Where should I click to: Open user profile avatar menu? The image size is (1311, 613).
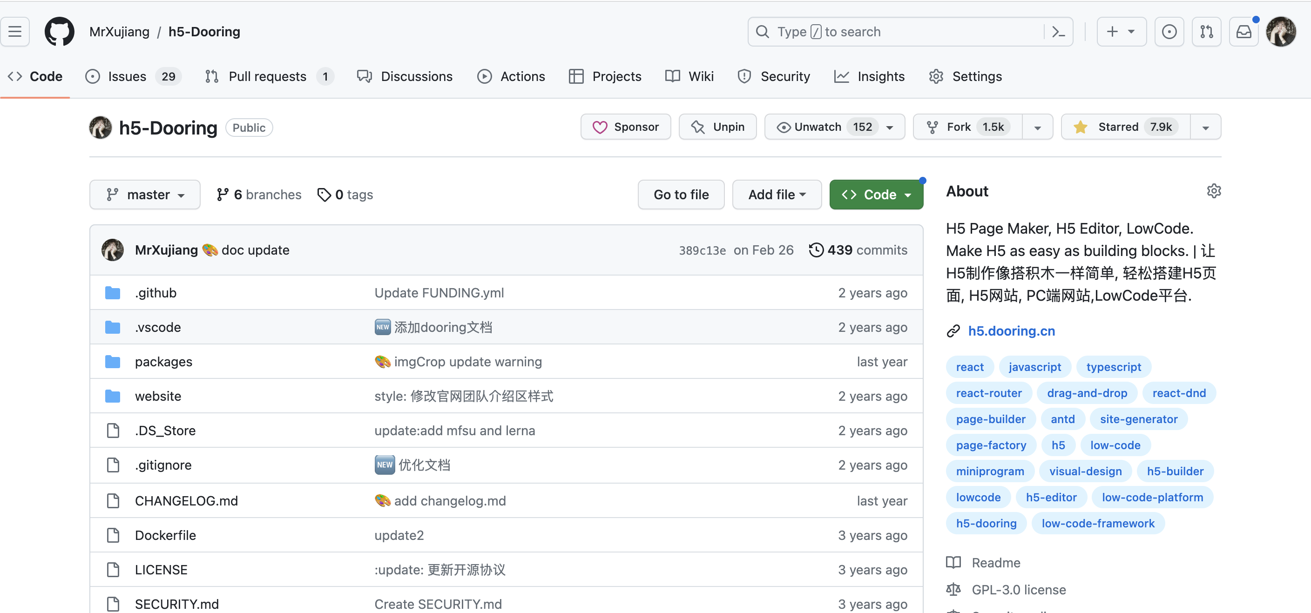(x=1281, y=32)
